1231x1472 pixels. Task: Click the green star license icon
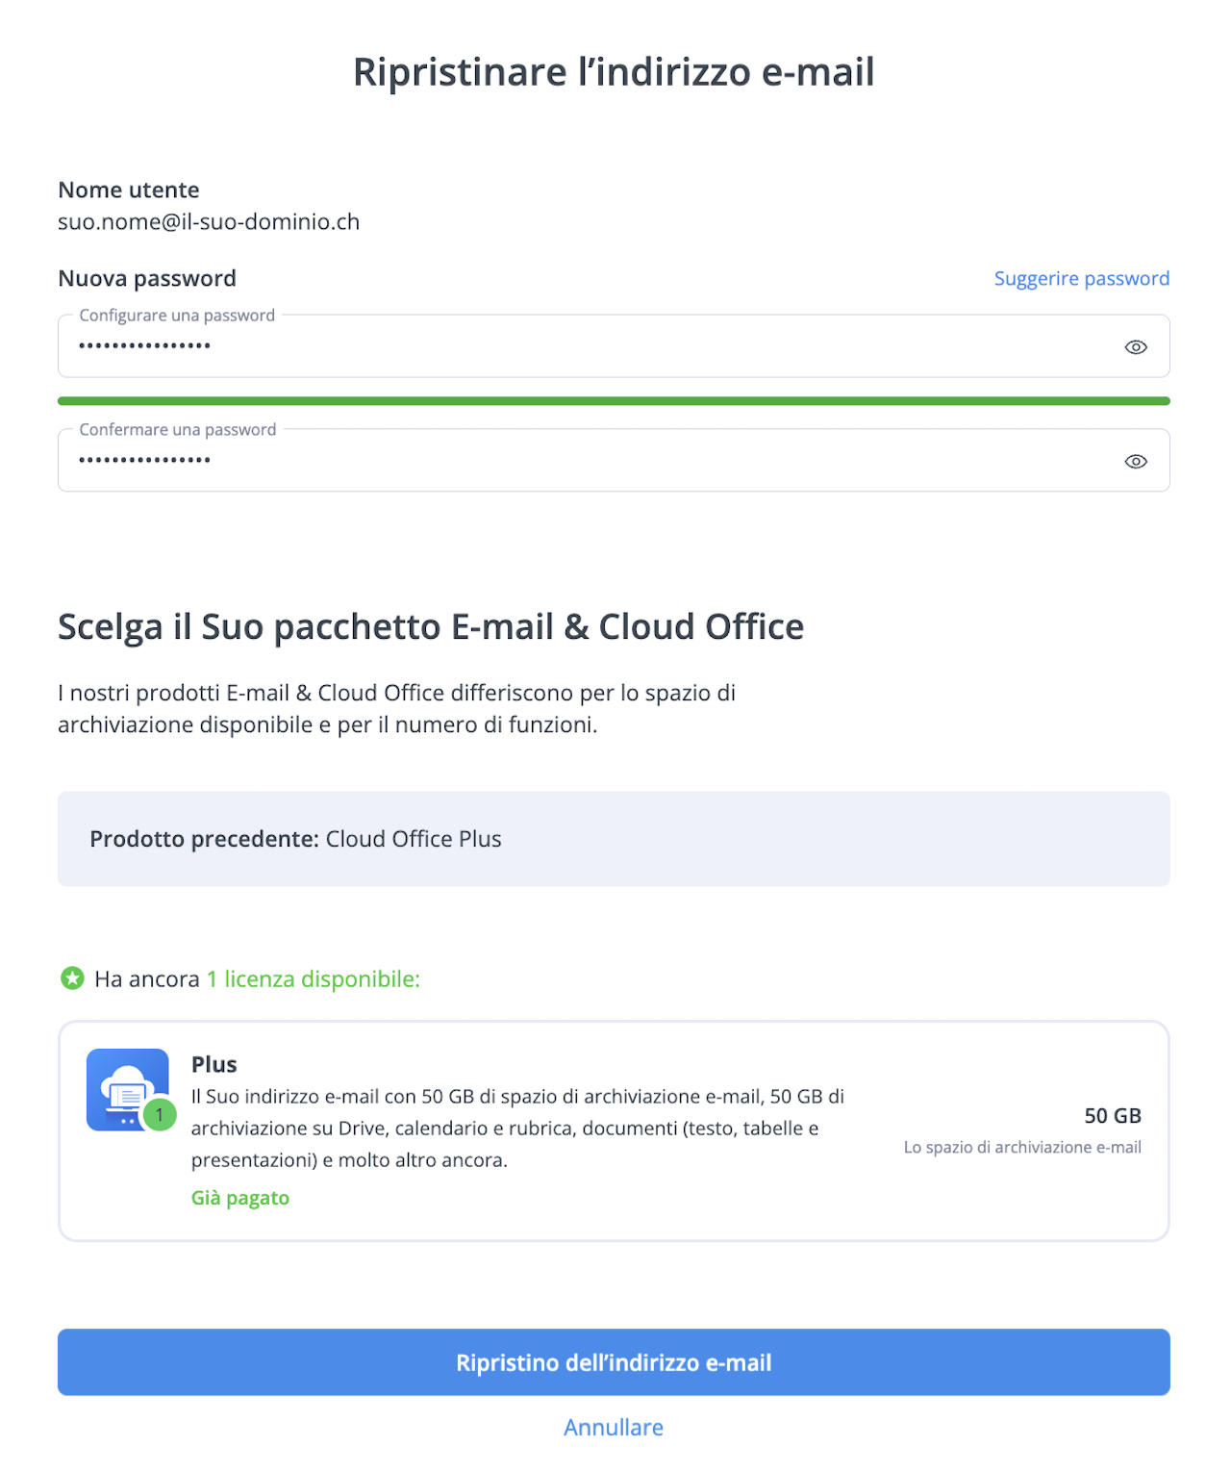[x=72, y=978]
